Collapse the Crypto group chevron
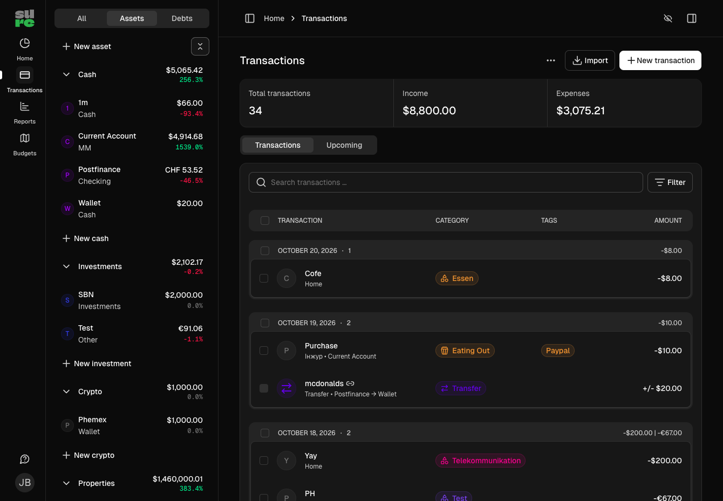Viewport: 723px width, 501px height. coord(66,392)
